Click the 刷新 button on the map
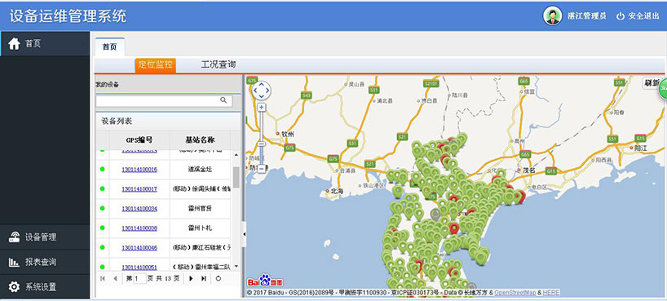This screenshot has width=667, height=301. [x=652, y=83]
